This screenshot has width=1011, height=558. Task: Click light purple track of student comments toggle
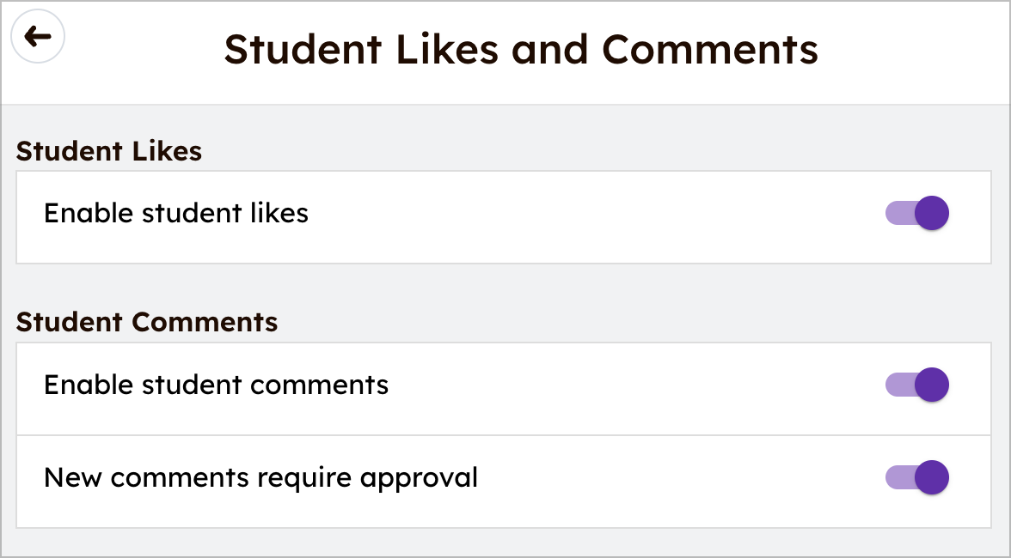(x=898, y=385)
